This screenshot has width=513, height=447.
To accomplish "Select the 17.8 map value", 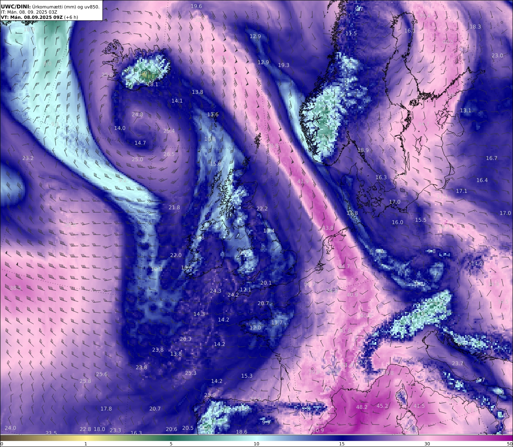I will point(106,409).
